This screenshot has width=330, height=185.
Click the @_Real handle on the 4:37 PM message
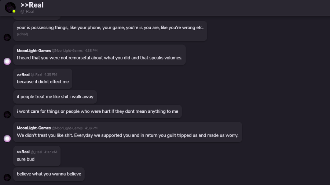(x=36, y=152)
